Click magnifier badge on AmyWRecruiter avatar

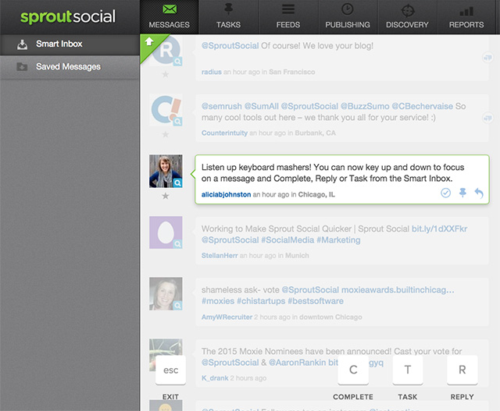[177, 306]
